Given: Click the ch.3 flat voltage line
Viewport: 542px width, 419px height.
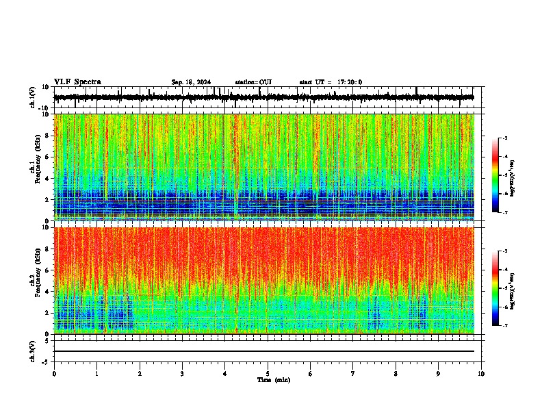Looking at the screenshot, I should (264, 351).
